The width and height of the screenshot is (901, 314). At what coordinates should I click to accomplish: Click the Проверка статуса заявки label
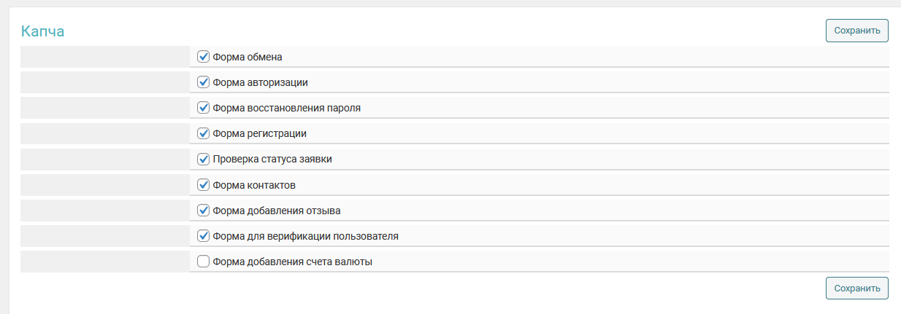click(x=272, y=159)
